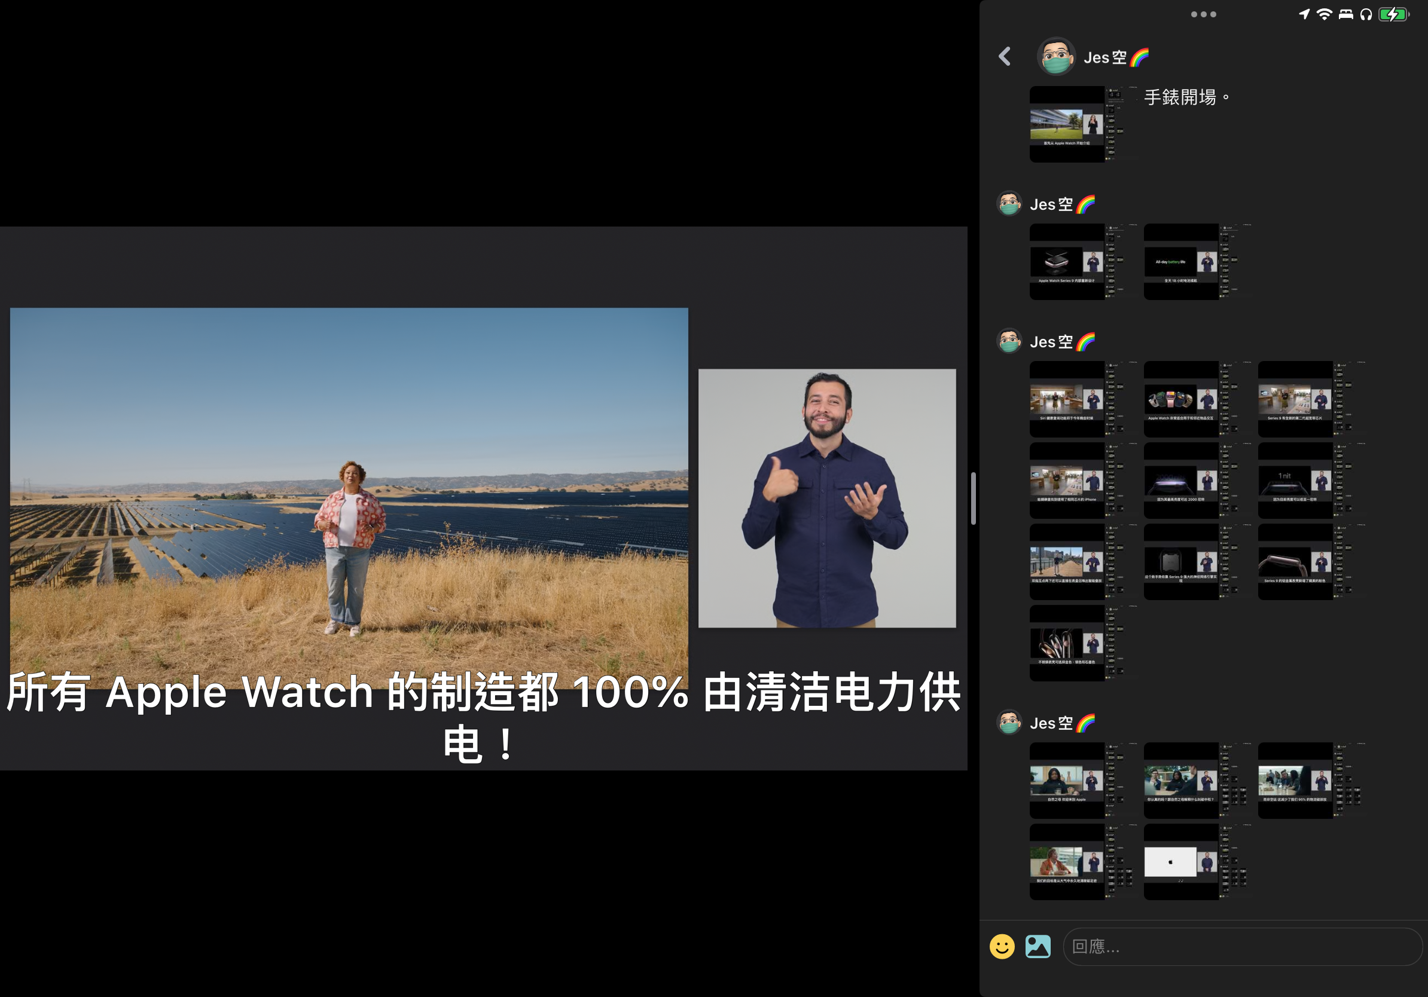
Task: Focus the 回應... reply input field
Action: coord(1242,946)
